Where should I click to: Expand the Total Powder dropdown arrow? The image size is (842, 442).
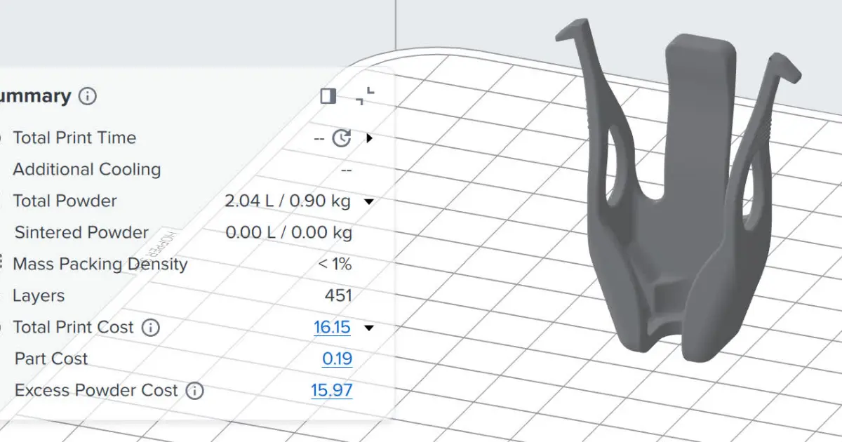click(369, 202)
